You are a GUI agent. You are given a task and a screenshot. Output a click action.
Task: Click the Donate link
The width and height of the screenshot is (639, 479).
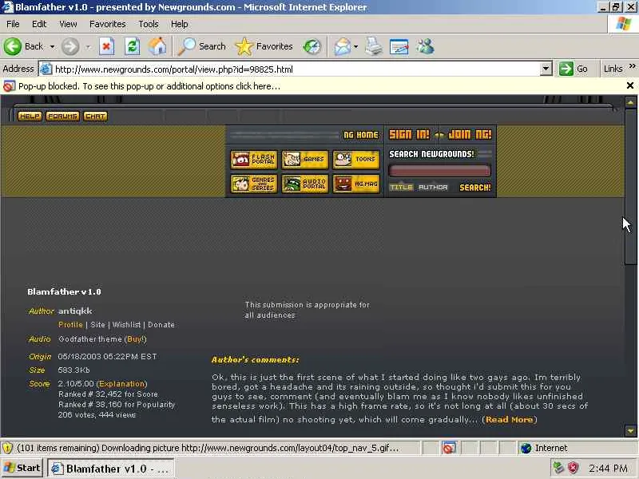(x=161, y=325)
